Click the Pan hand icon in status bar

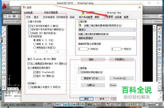(x=106, y=104)
